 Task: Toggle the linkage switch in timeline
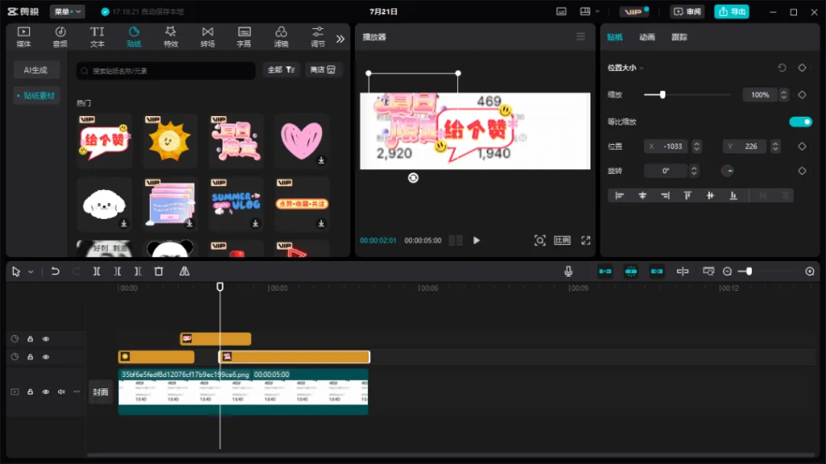pos(657,271)
